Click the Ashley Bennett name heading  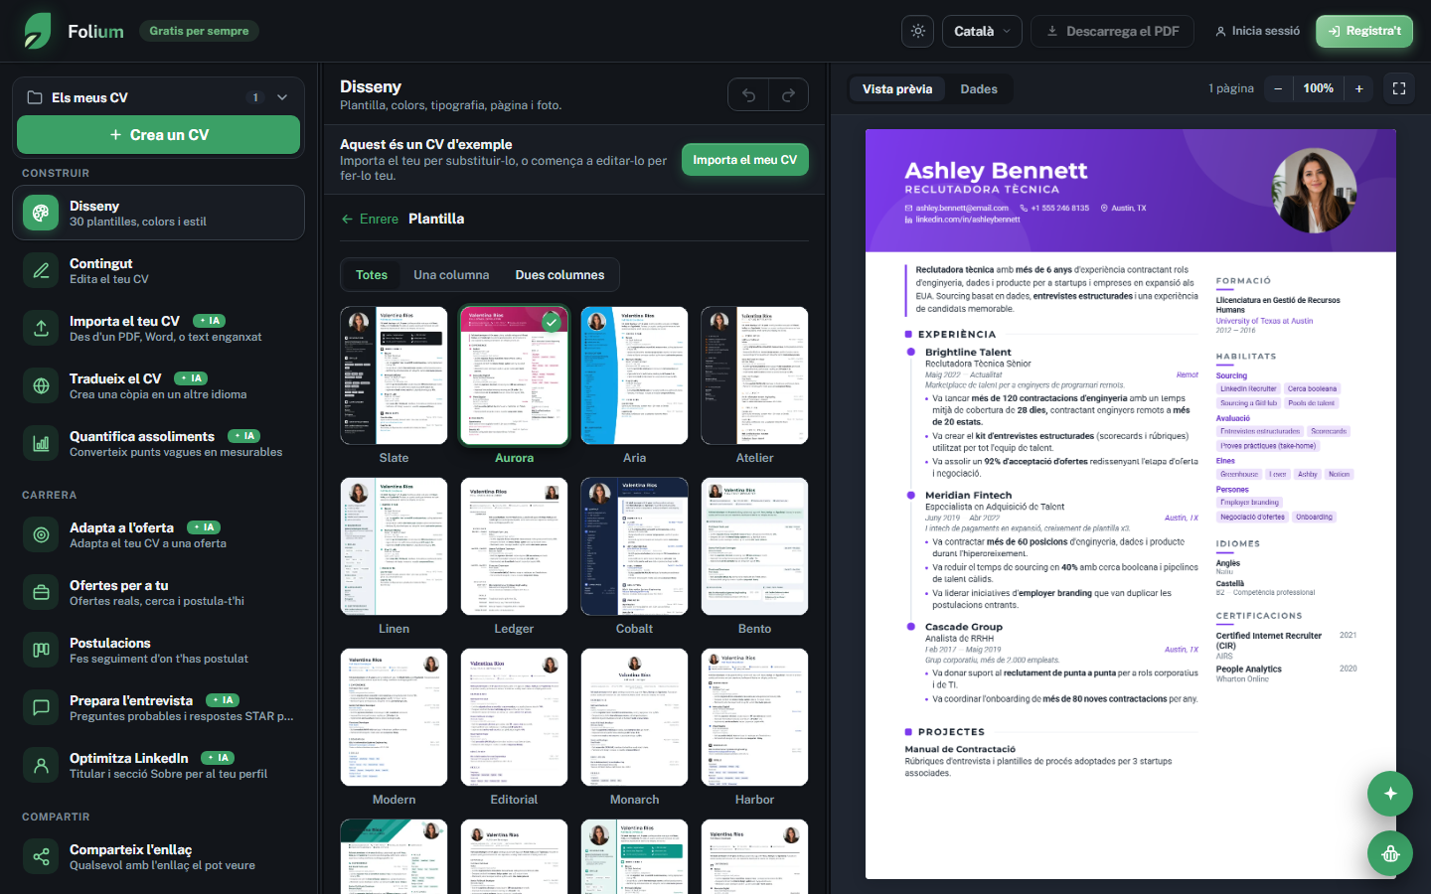(x=996, y=171)
